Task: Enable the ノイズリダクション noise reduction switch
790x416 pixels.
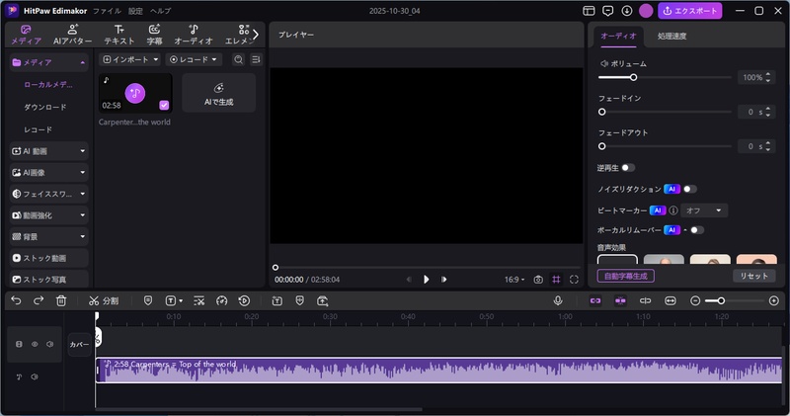Action: click(689, 189)
